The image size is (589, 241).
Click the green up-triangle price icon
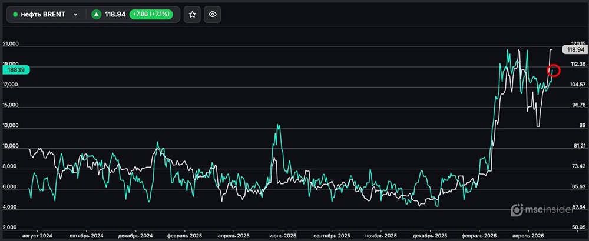[96, 14]
